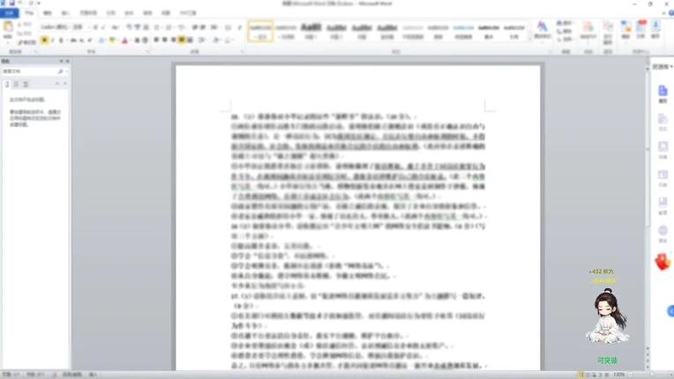Screen dimensions: 674x379
Task: Open search options dropdown in Navigation pane
Action: [x=66, y=71]
